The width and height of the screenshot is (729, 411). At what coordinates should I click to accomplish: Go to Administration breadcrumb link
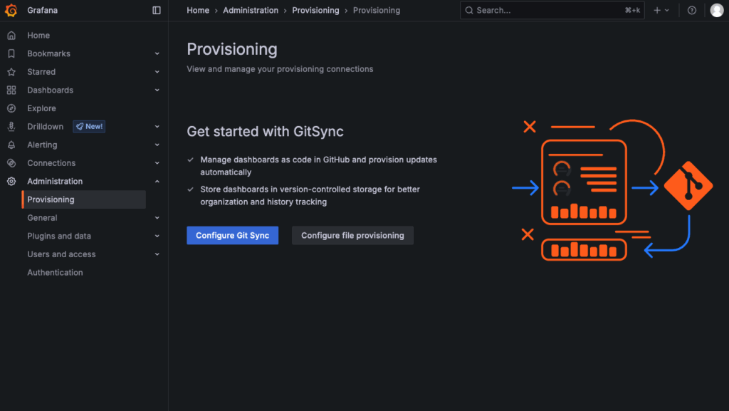click(251, 11)
